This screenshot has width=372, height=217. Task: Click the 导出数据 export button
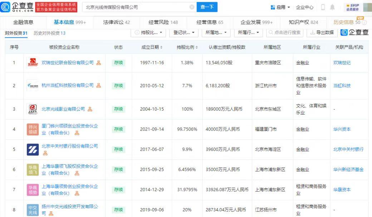tap(322, 32)
